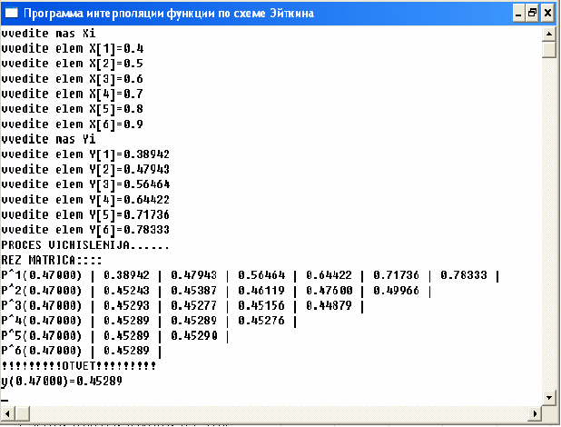The image size is (561, 427).
Task: Click the horizontal scrollbar thumb
Action: point(23,413)
